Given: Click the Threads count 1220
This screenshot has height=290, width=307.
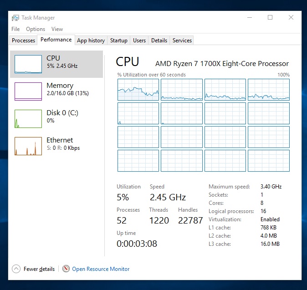Looking at the screenshot, I should [159, 220].
